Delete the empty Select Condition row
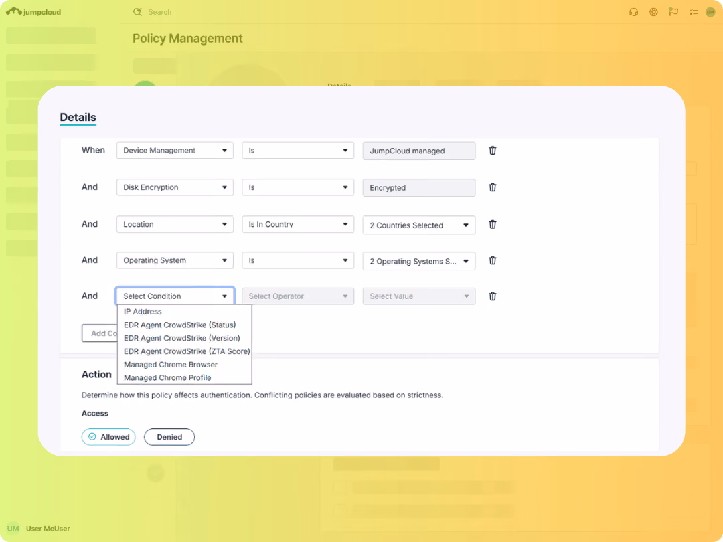The width and height of the screenshot is (723, 542). coord(493,296)
